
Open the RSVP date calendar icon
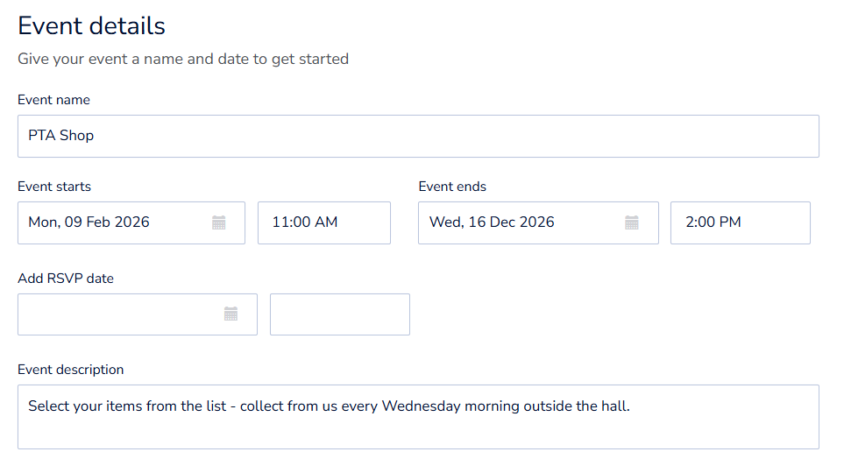pyautogui.click(x=231, y=314)
